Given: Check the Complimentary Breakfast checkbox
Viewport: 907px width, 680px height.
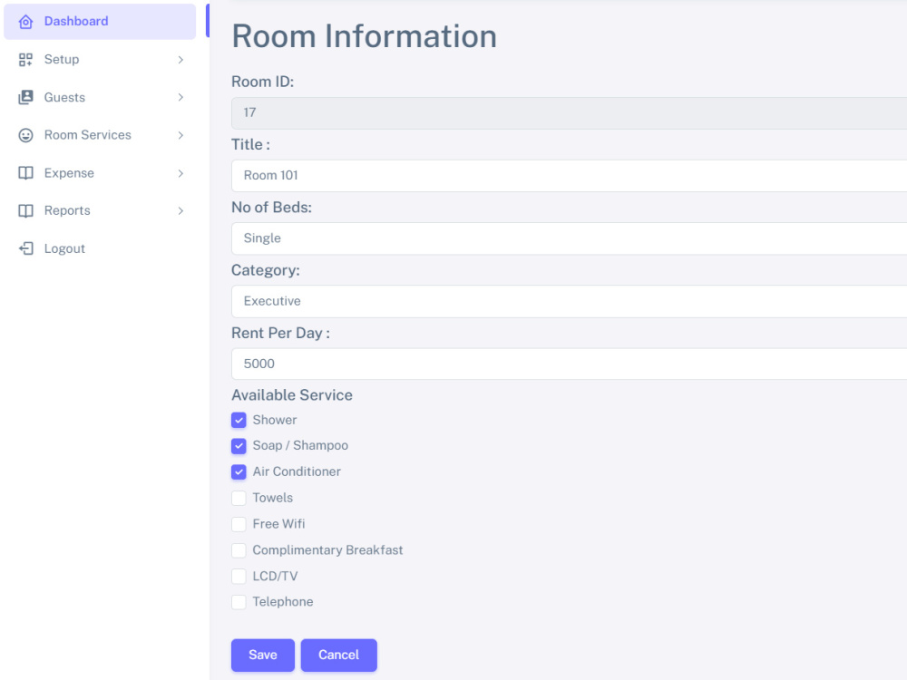Looking at the screenshot, I should click(239, 550).
